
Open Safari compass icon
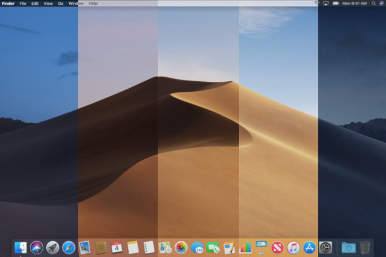click(x=68, y=248)
